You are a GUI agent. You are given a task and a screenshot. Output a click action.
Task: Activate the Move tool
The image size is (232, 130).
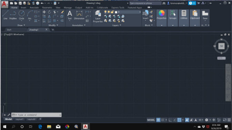tap(44, 12)
